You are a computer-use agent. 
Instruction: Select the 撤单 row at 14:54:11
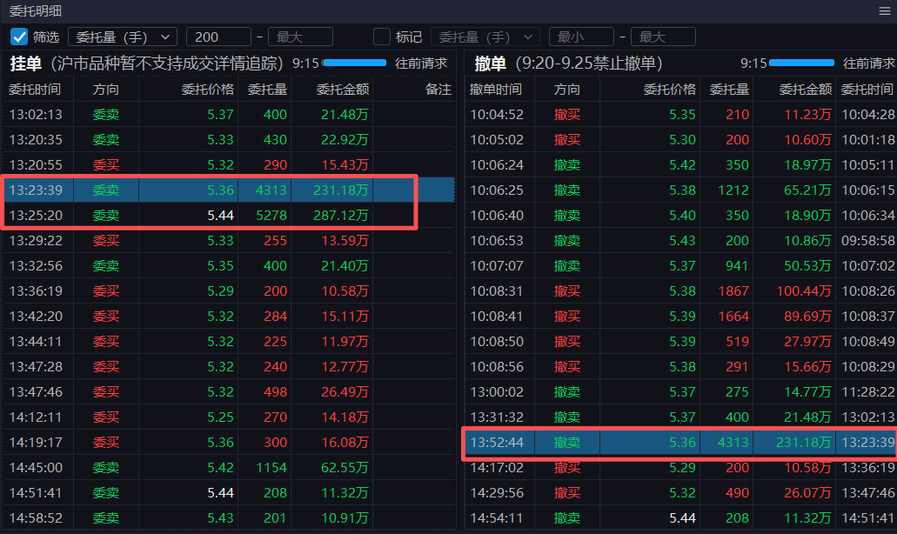point(680,517)
